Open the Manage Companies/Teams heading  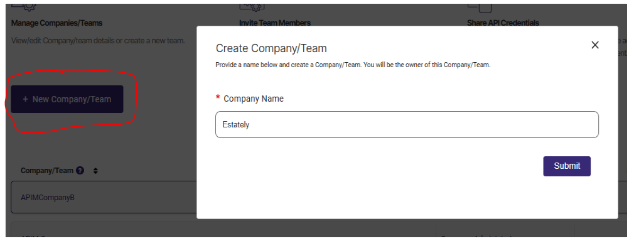pyautogui.click(x=56, y=23)
